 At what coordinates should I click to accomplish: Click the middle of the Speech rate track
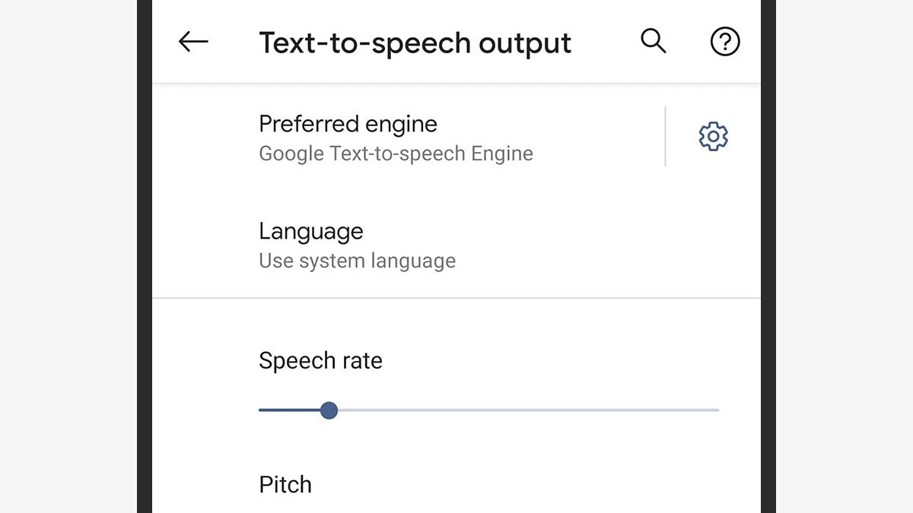click(x=488, y=410)
